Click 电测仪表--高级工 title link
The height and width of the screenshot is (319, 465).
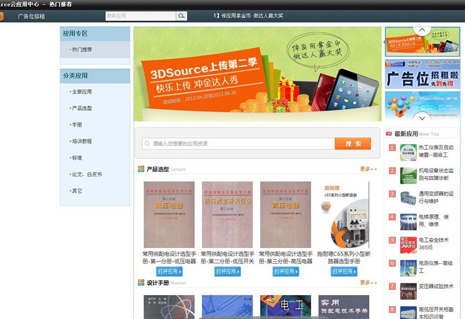pos(435,267)
